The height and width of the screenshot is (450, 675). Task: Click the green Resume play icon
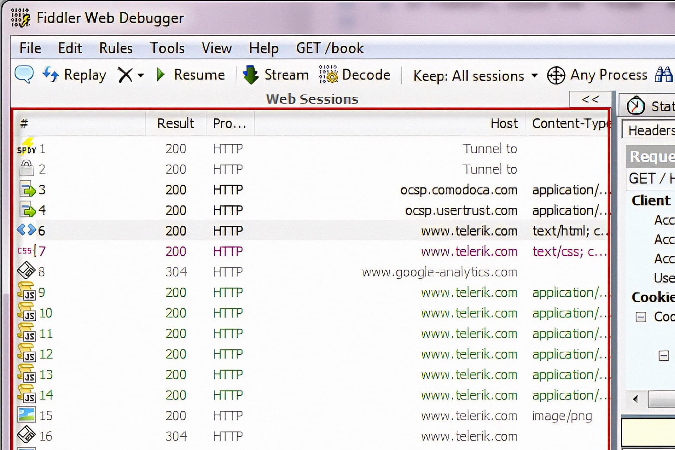pos(161,75)
